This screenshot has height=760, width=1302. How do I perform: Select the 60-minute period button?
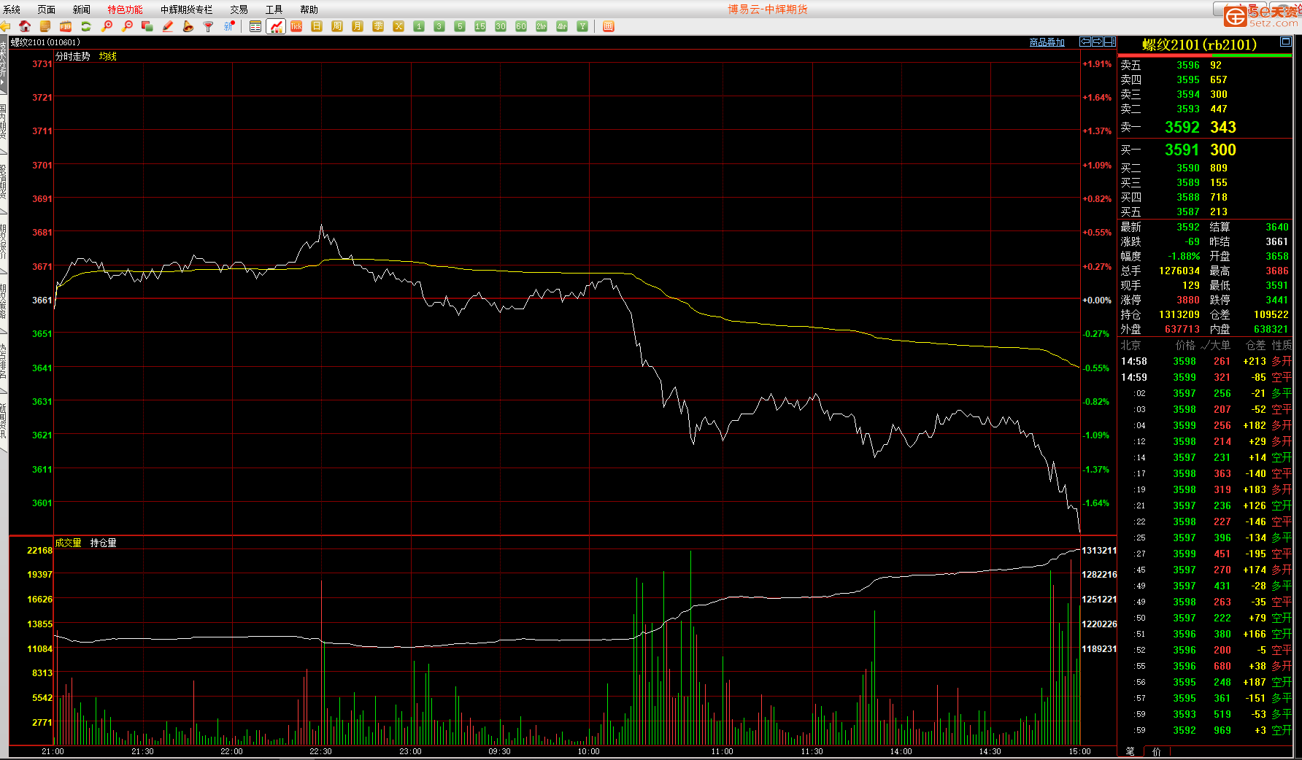[521, 26]
